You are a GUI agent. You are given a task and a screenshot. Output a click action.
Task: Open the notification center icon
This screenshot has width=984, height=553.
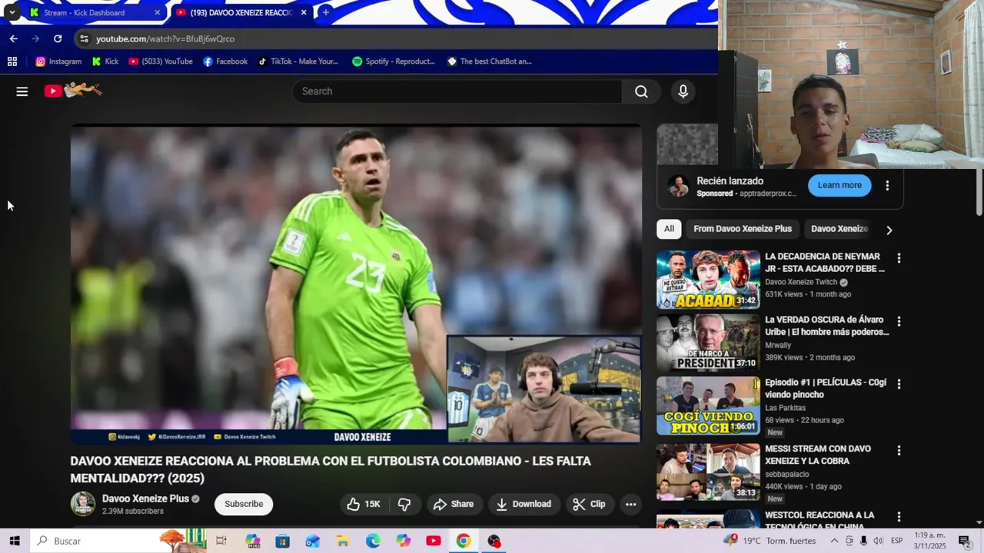964,541
